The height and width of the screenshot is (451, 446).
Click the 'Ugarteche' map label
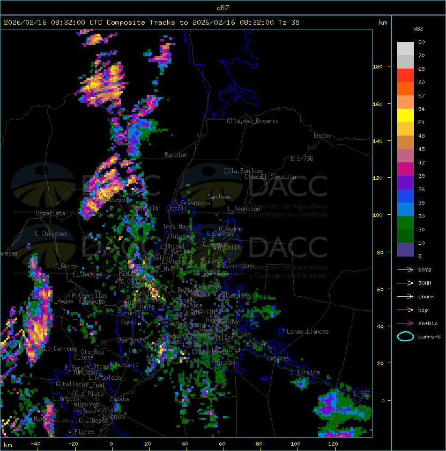tap(132, 340)
